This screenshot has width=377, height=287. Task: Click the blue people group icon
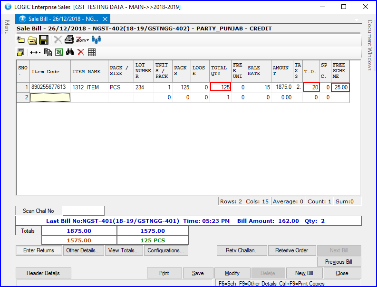coord(97,40)
